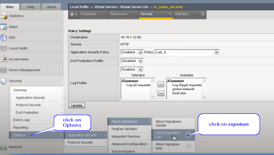Click Available list scrollbar
The image size is (274, 155).
pyautogui.click(x=204, y=89)
